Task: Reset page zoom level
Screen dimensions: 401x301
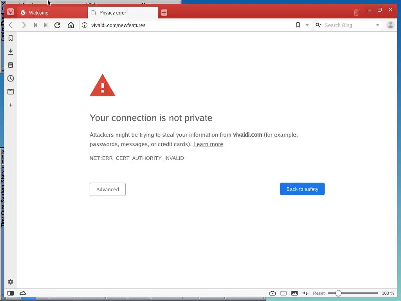Action: click(x=319, y=293)
